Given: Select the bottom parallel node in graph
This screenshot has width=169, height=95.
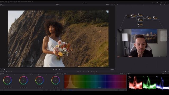Looking at the screenshot, I should click(x=140, y=25).
